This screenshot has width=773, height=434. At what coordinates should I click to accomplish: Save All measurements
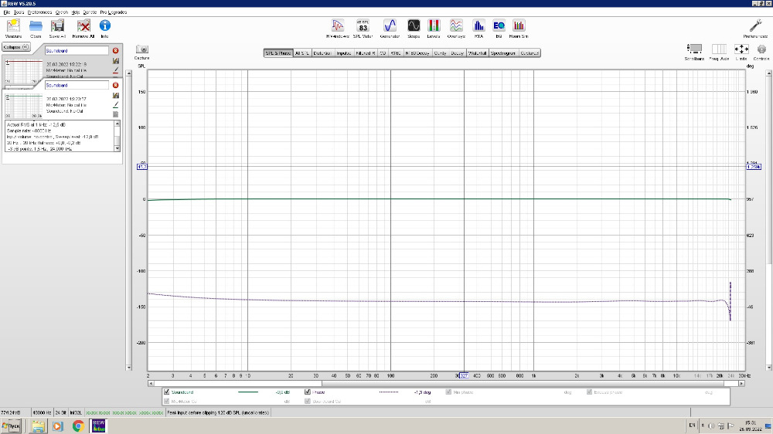[x=57, y=29]
